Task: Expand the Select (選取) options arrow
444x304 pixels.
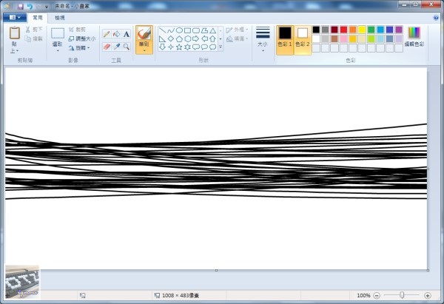Action: tap(58, 49)
